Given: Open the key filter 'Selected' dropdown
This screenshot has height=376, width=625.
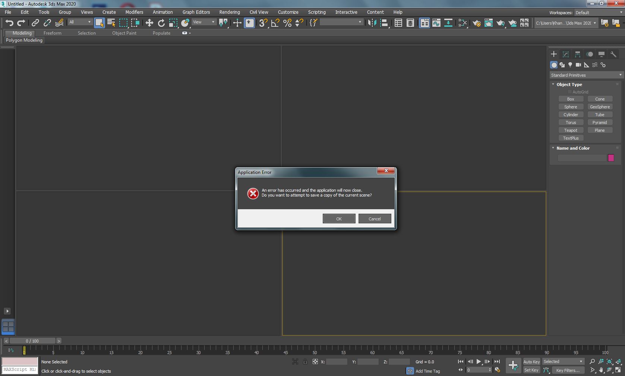Looking at the screenshot, I should pyautogui.click(x=563, y=361).
